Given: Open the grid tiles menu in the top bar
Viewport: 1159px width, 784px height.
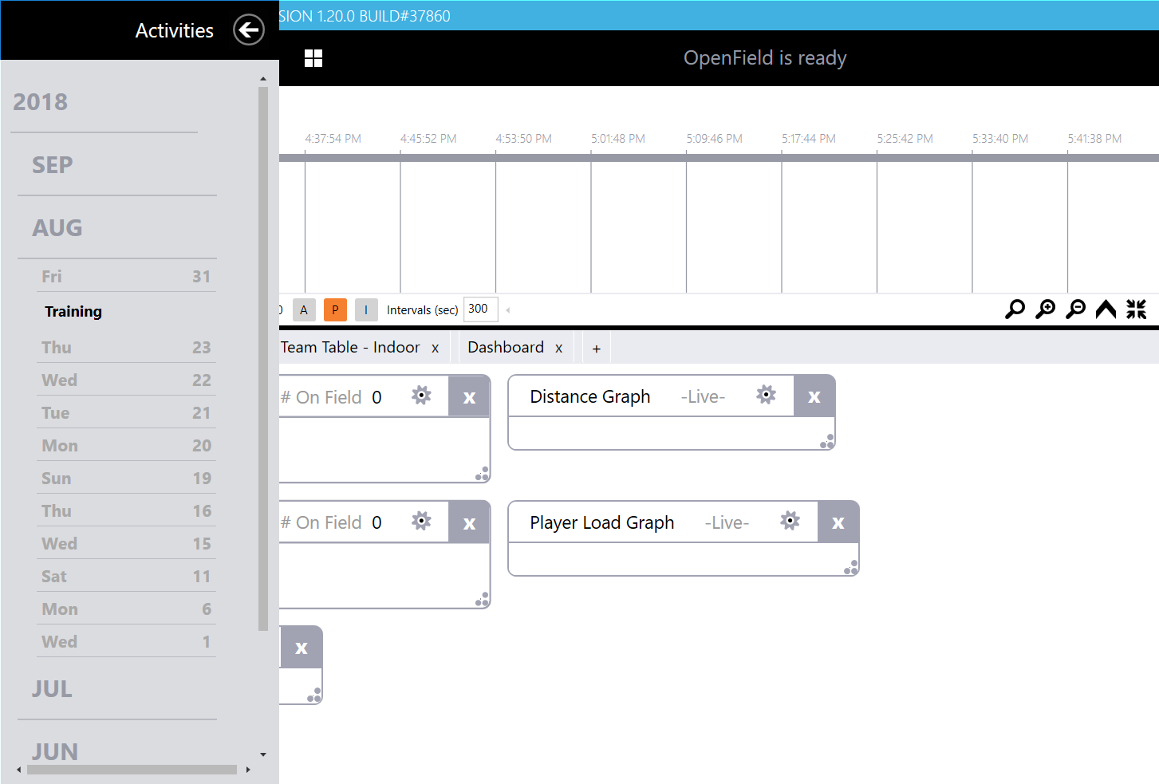Looking at the screenshot, I should [313, 57].
